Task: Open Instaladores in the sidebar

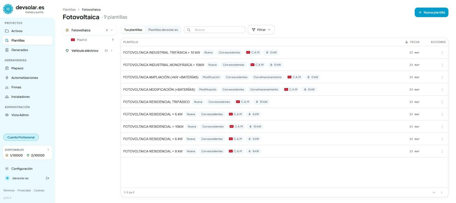Action: [28, 97]
